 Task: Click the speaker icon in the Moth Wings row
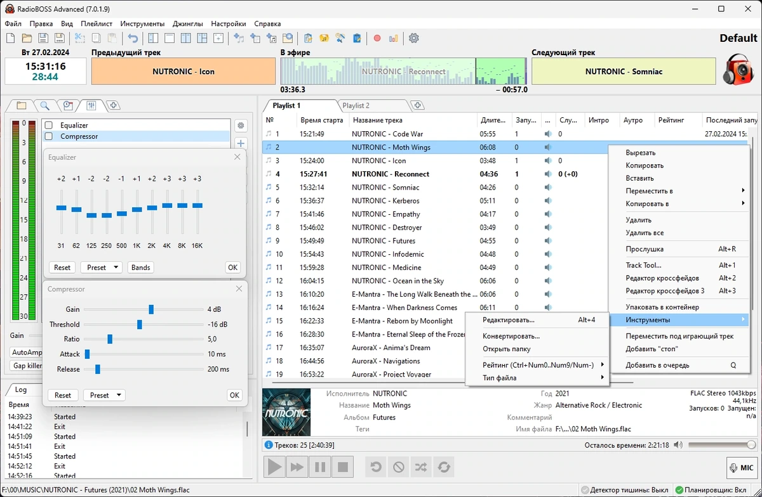pos(548,147)
